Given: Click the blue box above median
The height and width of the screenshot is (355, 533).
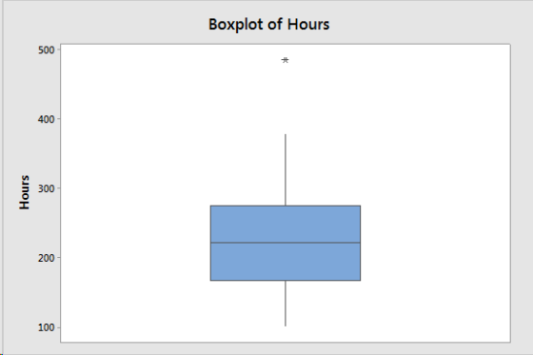Looking at the screenshot, I should pos(286,224).
